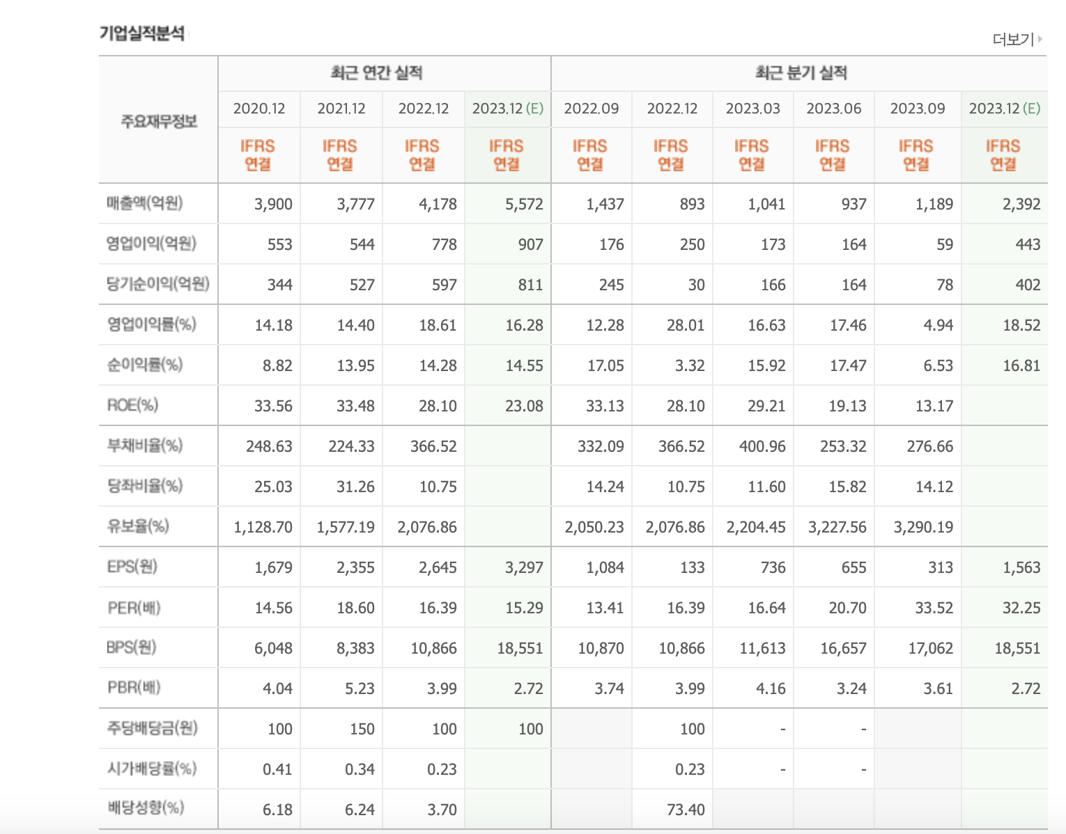Click the 6.18 payout ratio value

pos(277,810)
